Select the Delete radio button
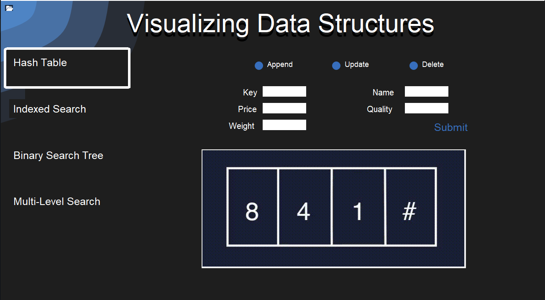Viewport: 545px width, 300px height. pyautogui.click(x=413, y=65)
